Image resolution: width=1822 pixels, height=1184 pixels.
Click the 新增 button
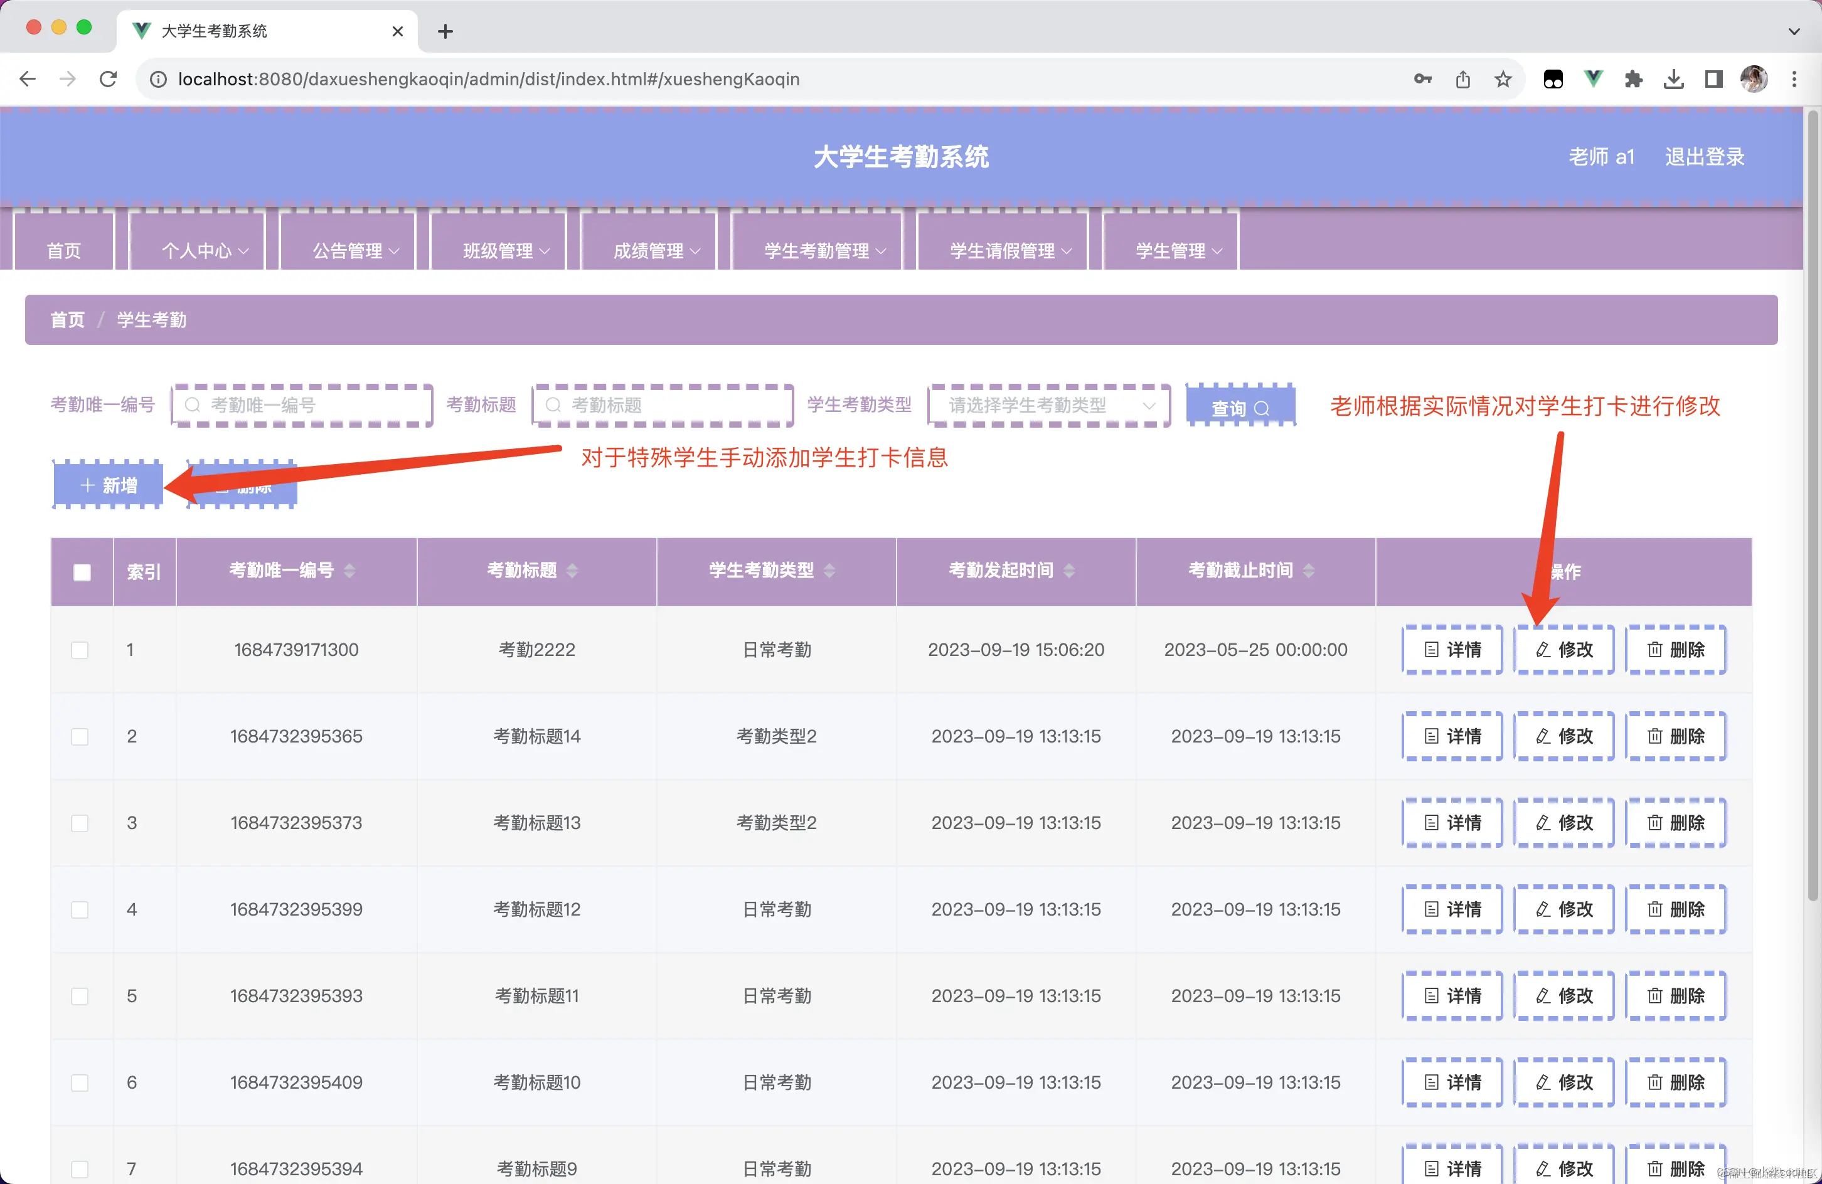tap(109, 485)
